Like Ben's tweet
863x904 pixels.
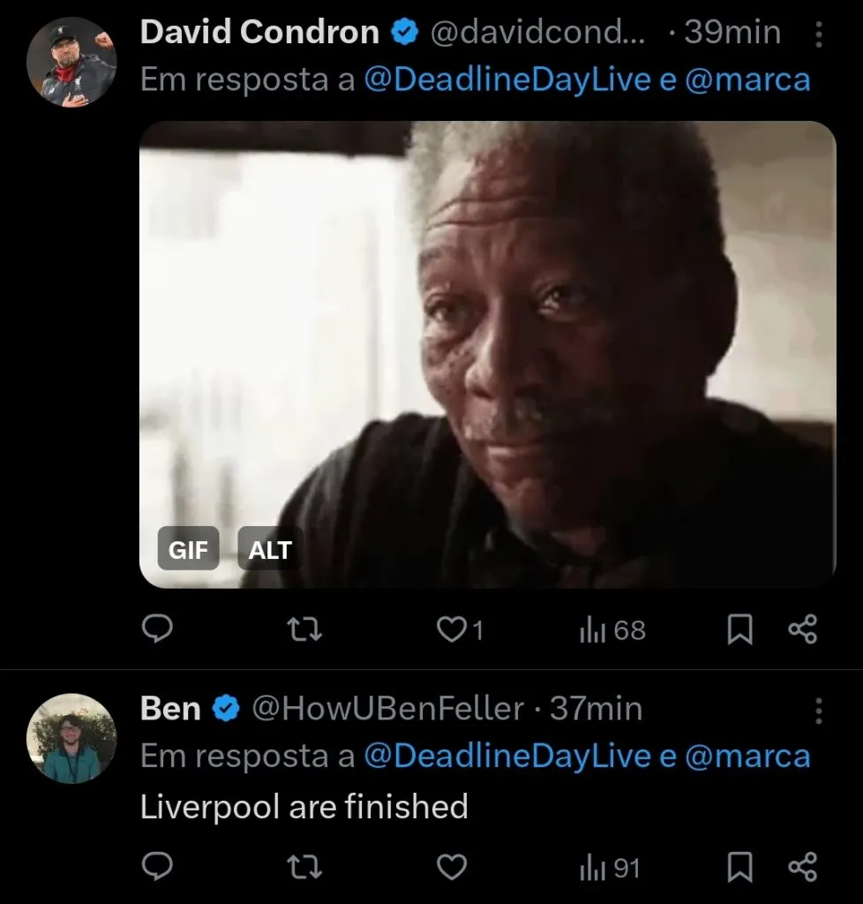point(451,867)
